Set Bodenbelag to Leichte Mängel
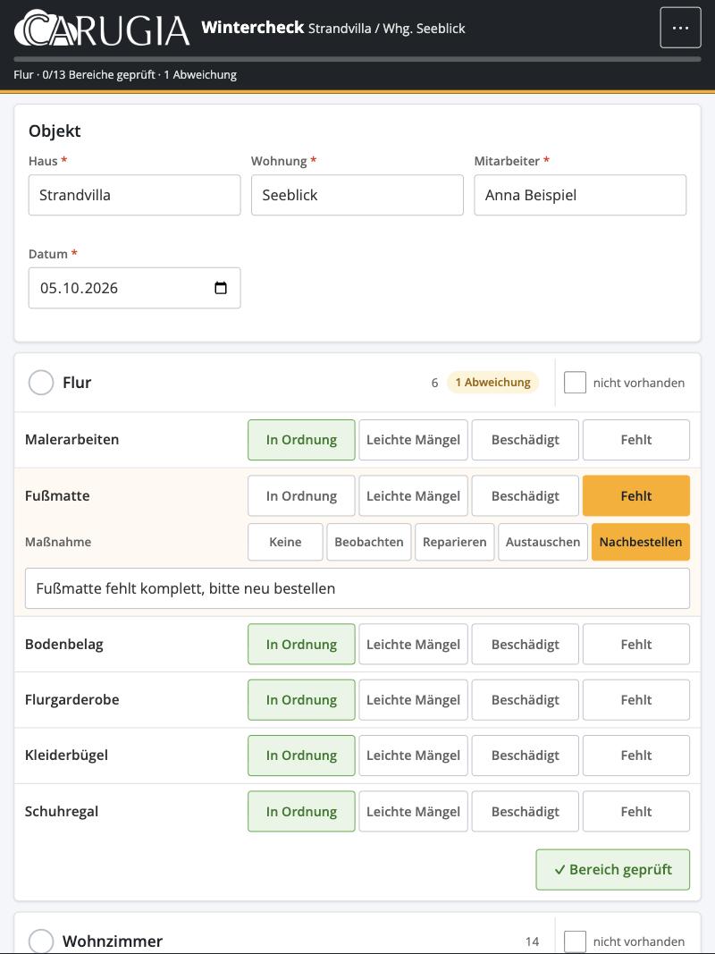This screenshot has width=715, height=954. pyautogui.click(x=414, y=645)
